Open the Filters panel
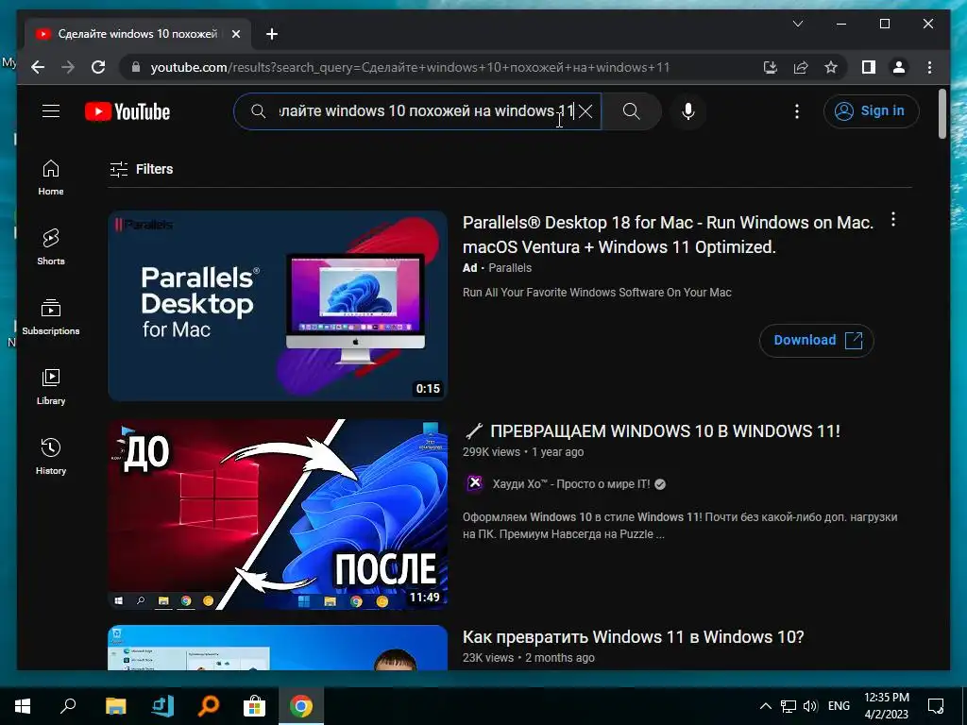Screen dimensions: 967x725 [142, 169]
